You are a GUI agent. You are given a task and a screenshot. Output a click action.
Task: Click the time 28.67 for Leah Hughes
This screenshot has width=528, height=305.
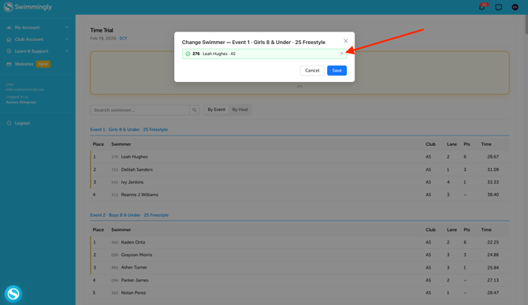pos(493,157)
